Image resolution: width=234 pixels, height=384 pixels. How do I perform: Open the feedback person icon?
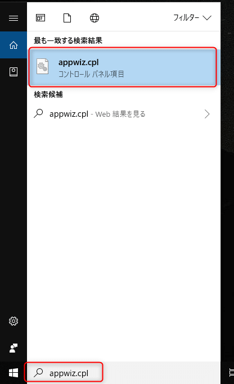tap(13, 348)
